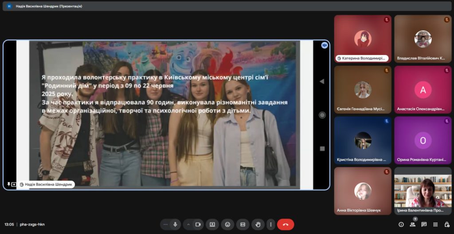Open the activities grid icon
Screen dimensions: 454x234
tap(435, 225)
